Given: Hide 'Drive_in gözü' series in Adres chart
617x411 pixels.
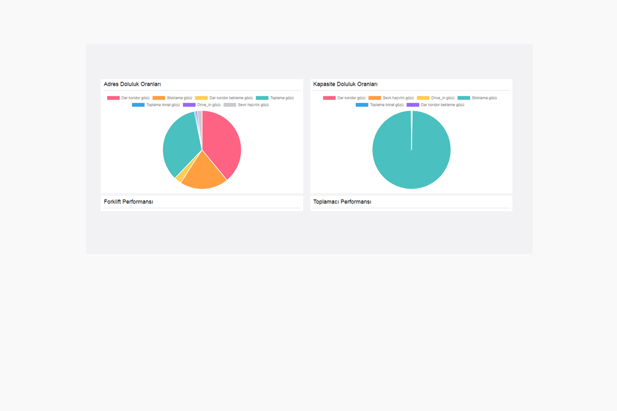Looking at the screenshot, I should pyautogui.click(x=202, y=105).
